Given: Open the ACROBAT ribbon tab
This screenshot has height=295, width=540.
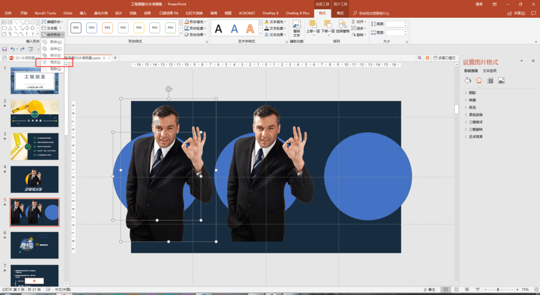Looking at the screenshot, I should [x=247, y=13].
